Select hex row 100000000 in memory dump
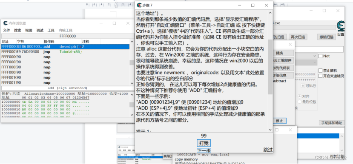The height and width of the screenshot is (164, 353). [x=46, y=102]
